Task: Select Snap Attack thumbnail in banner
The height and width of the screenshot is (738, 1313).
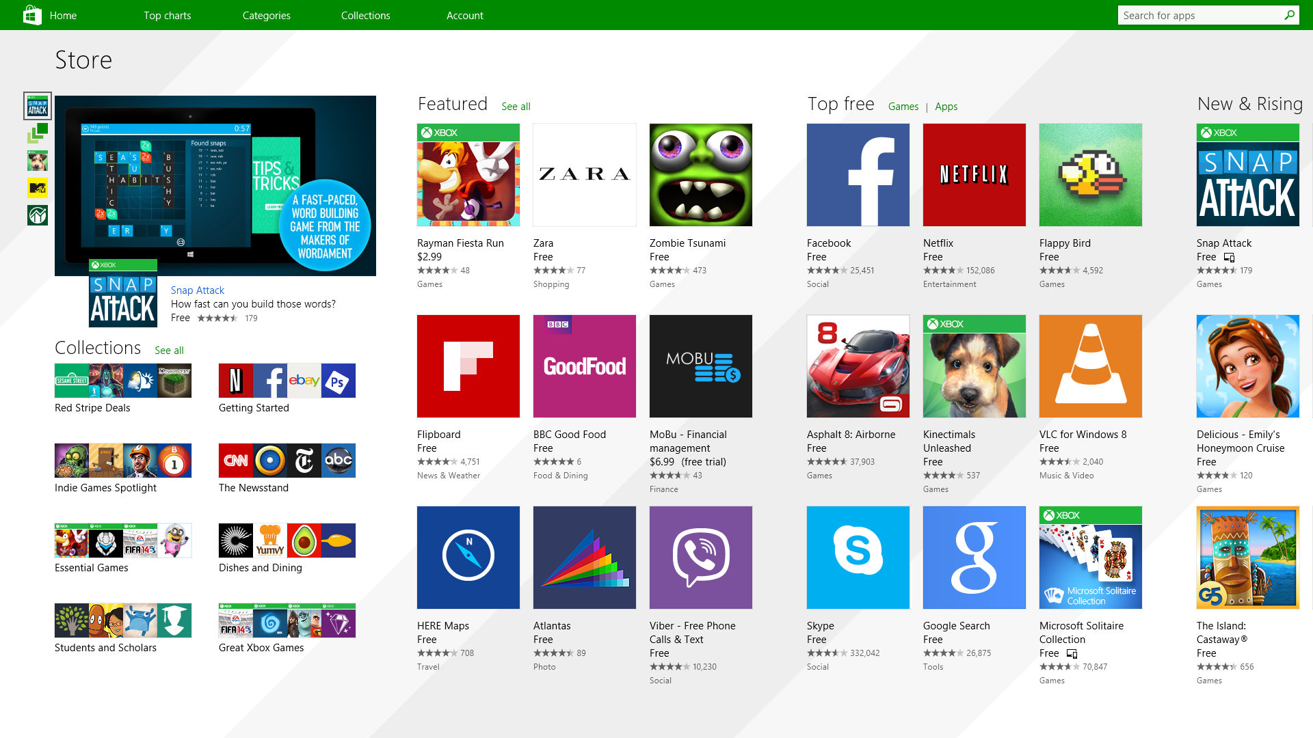Action: tap(38, 105)
